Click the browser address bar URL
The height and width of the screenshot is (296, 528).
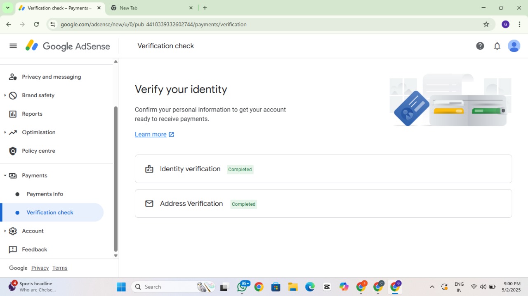tap(153, 24)
